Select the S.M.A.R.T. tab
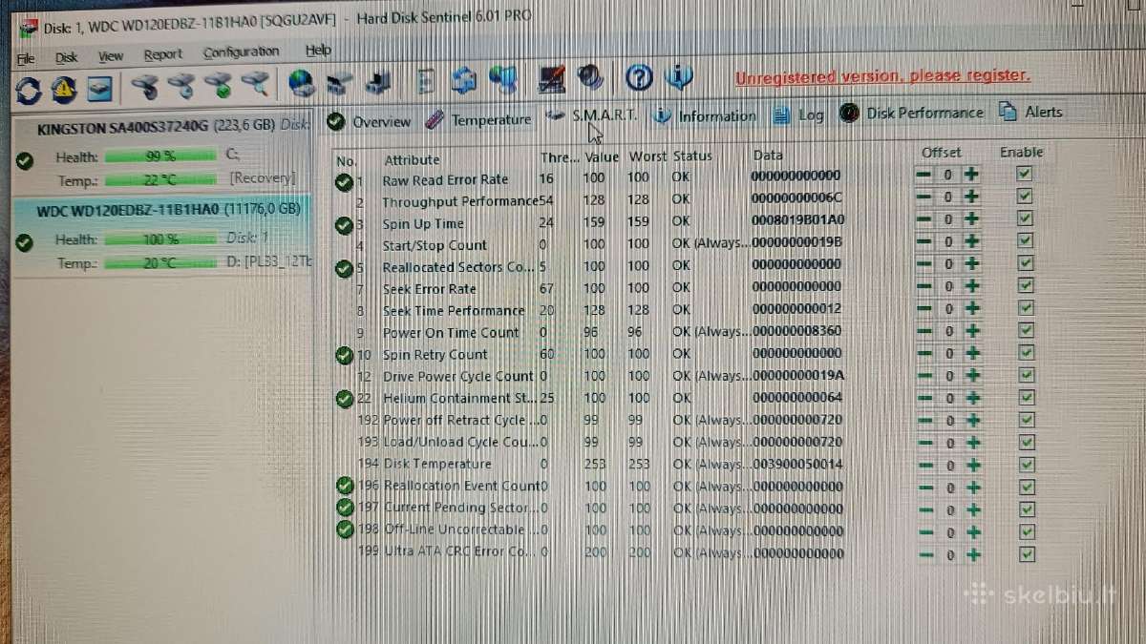This screenshot has width=1146, height=644. pos(592,115)
